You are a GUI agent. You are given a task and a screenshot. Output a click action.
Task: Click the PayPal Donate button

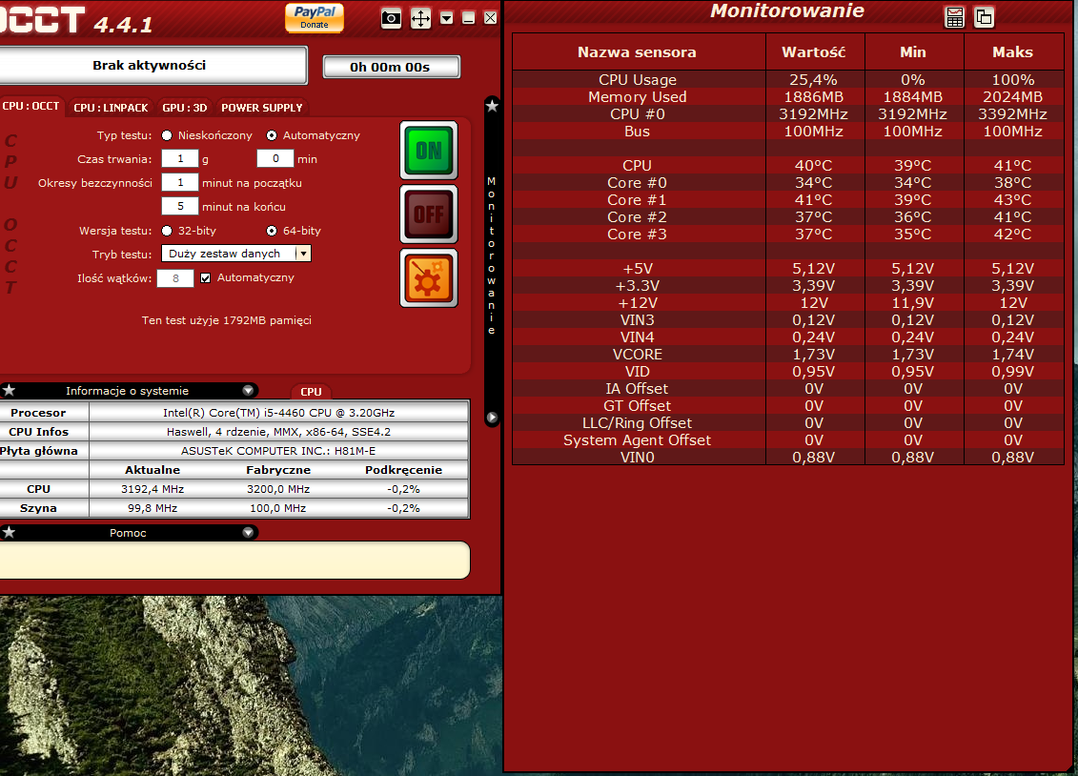(x=315, y=17)
